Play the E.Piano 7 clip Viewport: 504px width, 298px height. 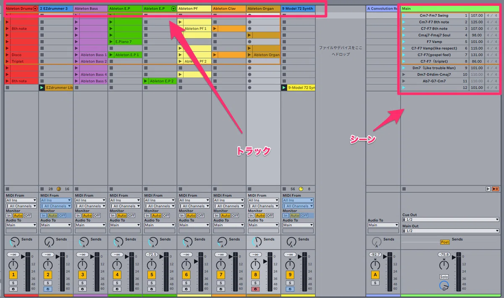coord(111,42)
